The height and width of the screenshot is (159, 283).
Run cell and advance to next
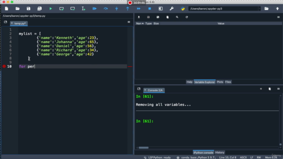click(x=73, y=9)
